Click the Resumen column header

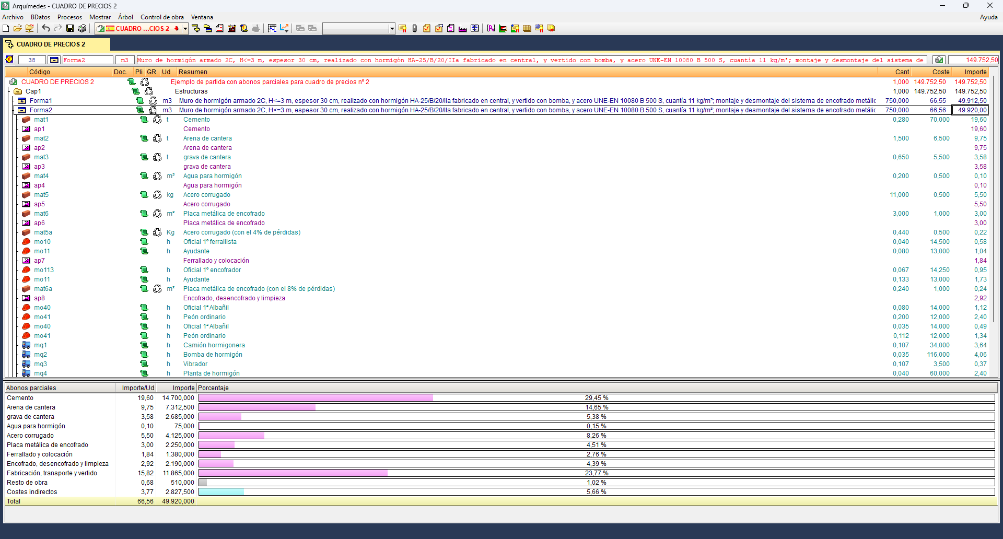click(x=193, y=72)
